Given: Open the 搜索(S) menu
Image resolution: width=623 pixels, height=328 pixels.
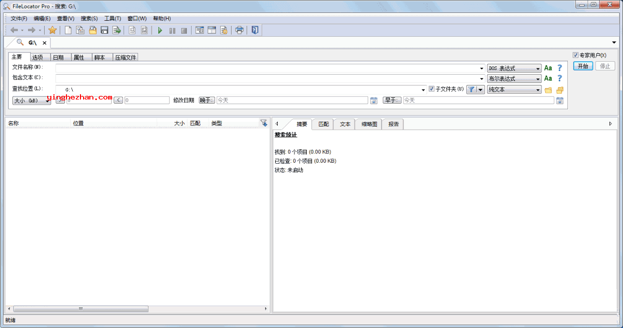Looking at the screenshot, I should tap(89, 19).
